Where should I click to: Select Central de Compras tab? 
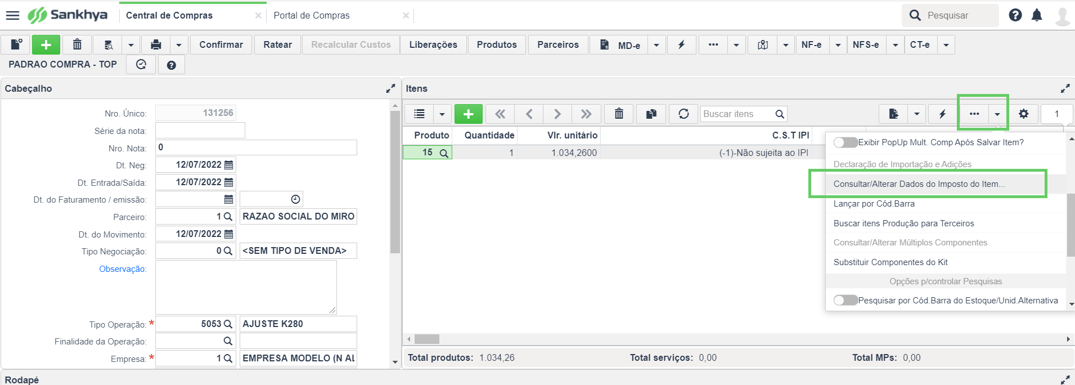169,15
